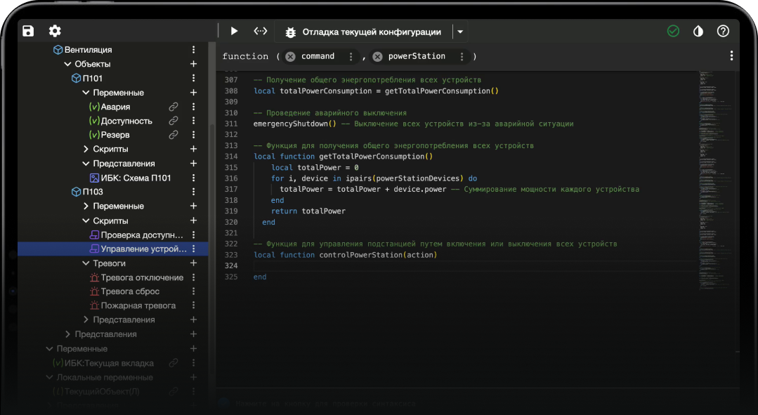Expand Скрипты group under П101

[86, 149]
